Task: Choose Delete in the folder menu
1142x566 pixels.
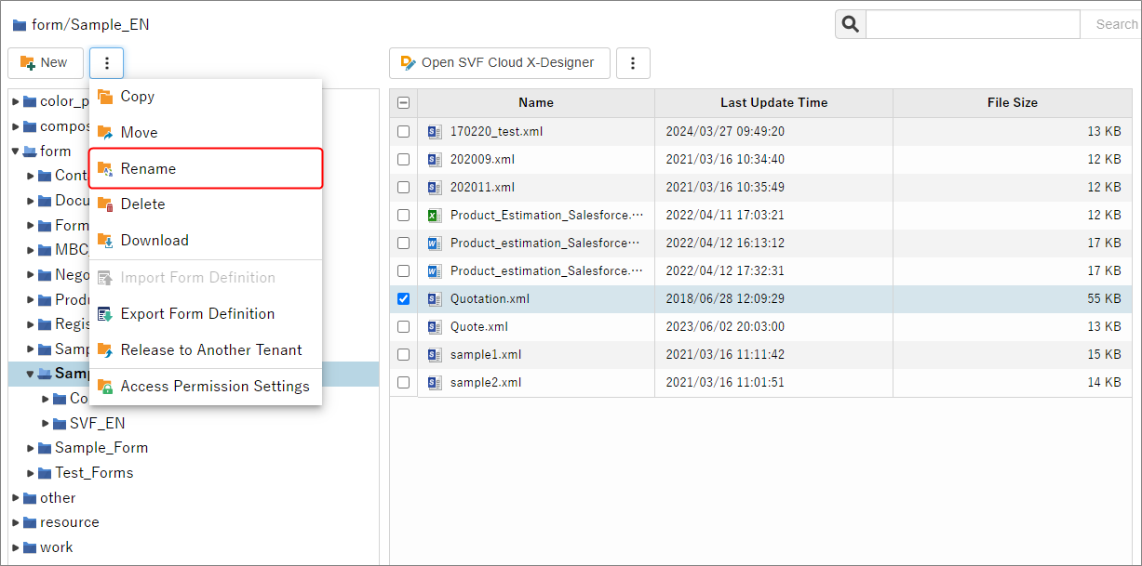Action: pos(206,204)
